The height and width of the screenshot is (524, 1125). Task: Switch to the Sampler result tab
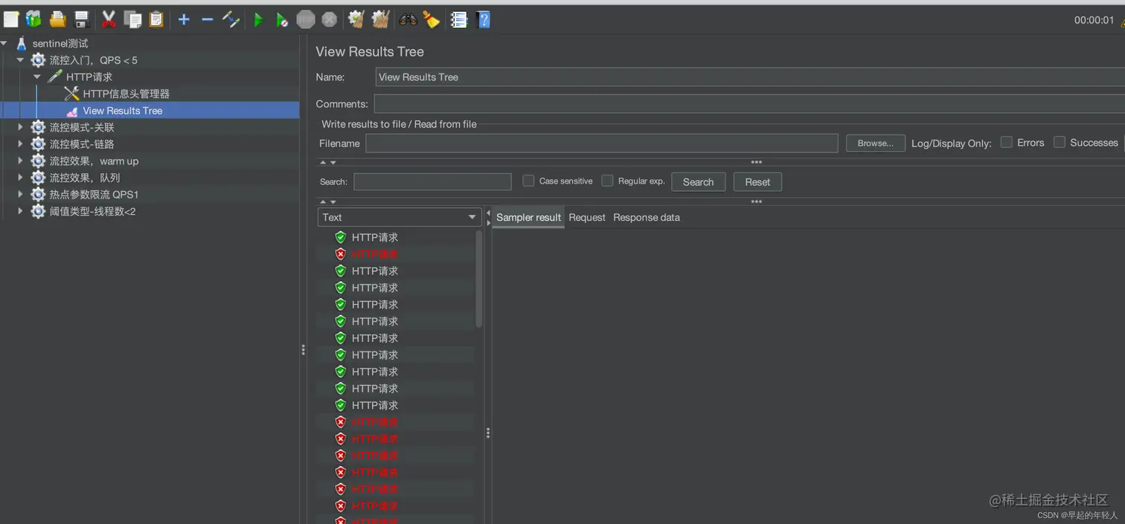coord(528,217)
